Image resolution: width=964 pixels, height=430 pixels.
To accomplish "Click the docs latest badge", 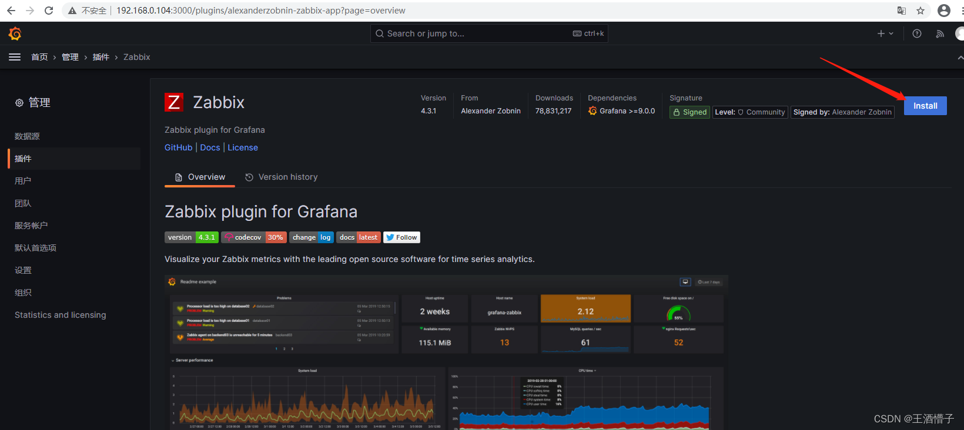I will (x=359, y=237).
